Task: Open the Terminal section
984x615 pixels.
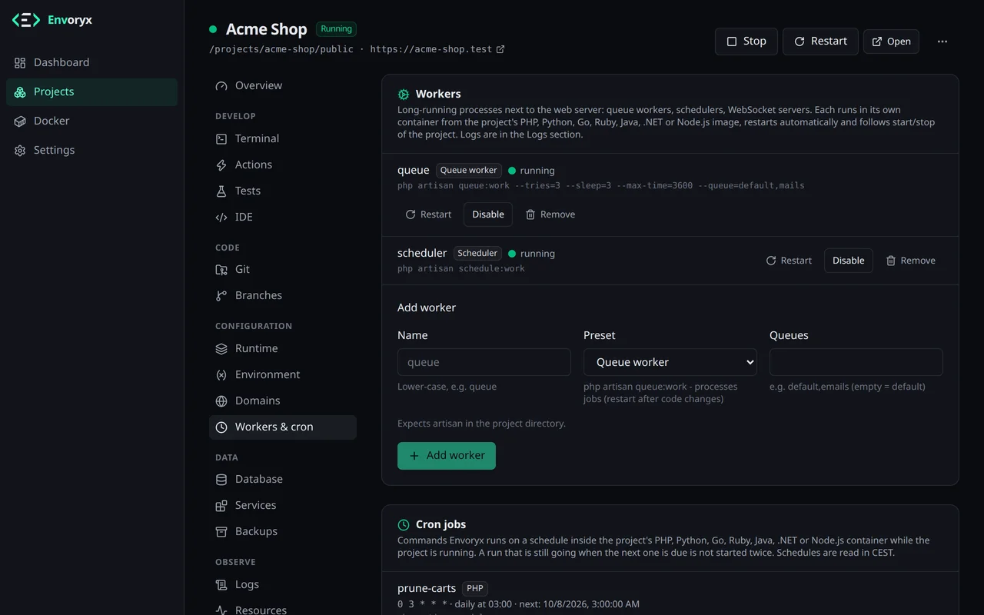Action: click(283, 138)
